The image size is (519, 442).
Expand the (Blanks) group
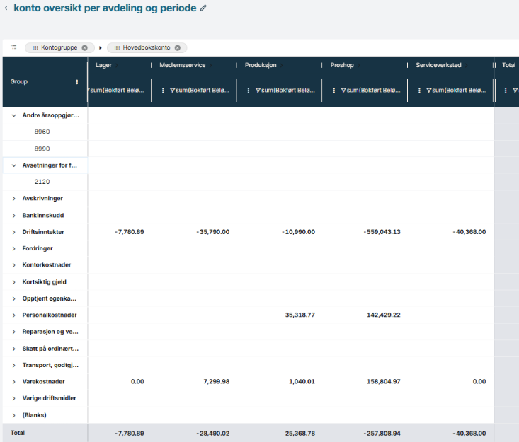click(13, 415)
